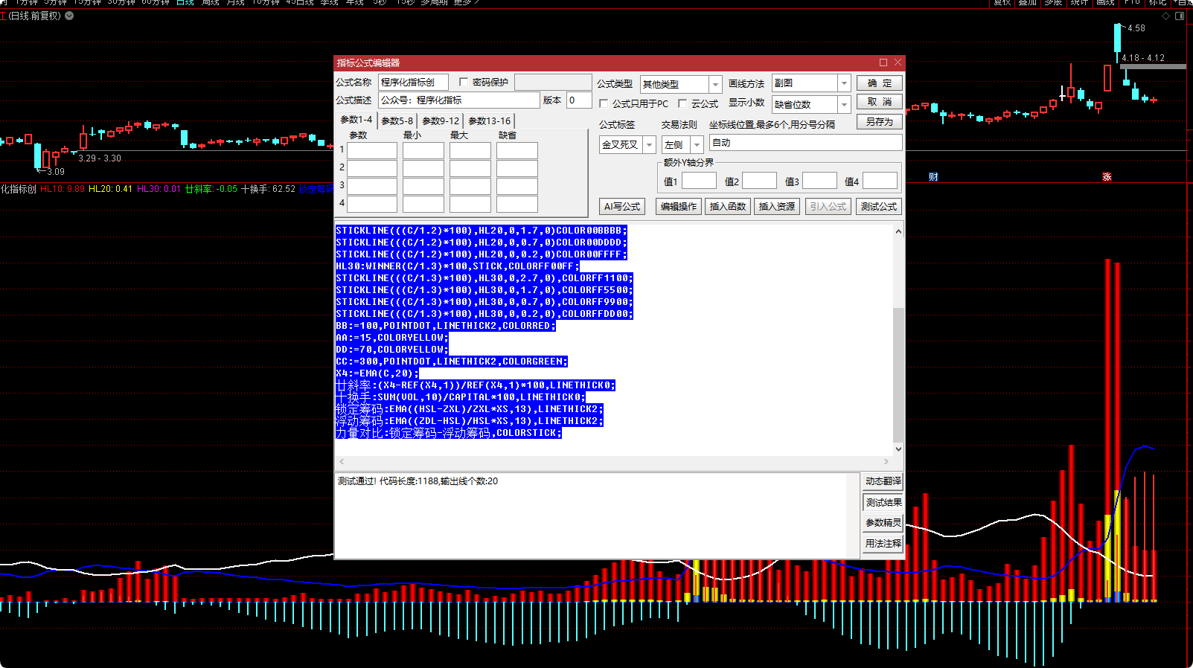
Task: Select the 参数13-16 tab
Action: (x=489, y=121)
